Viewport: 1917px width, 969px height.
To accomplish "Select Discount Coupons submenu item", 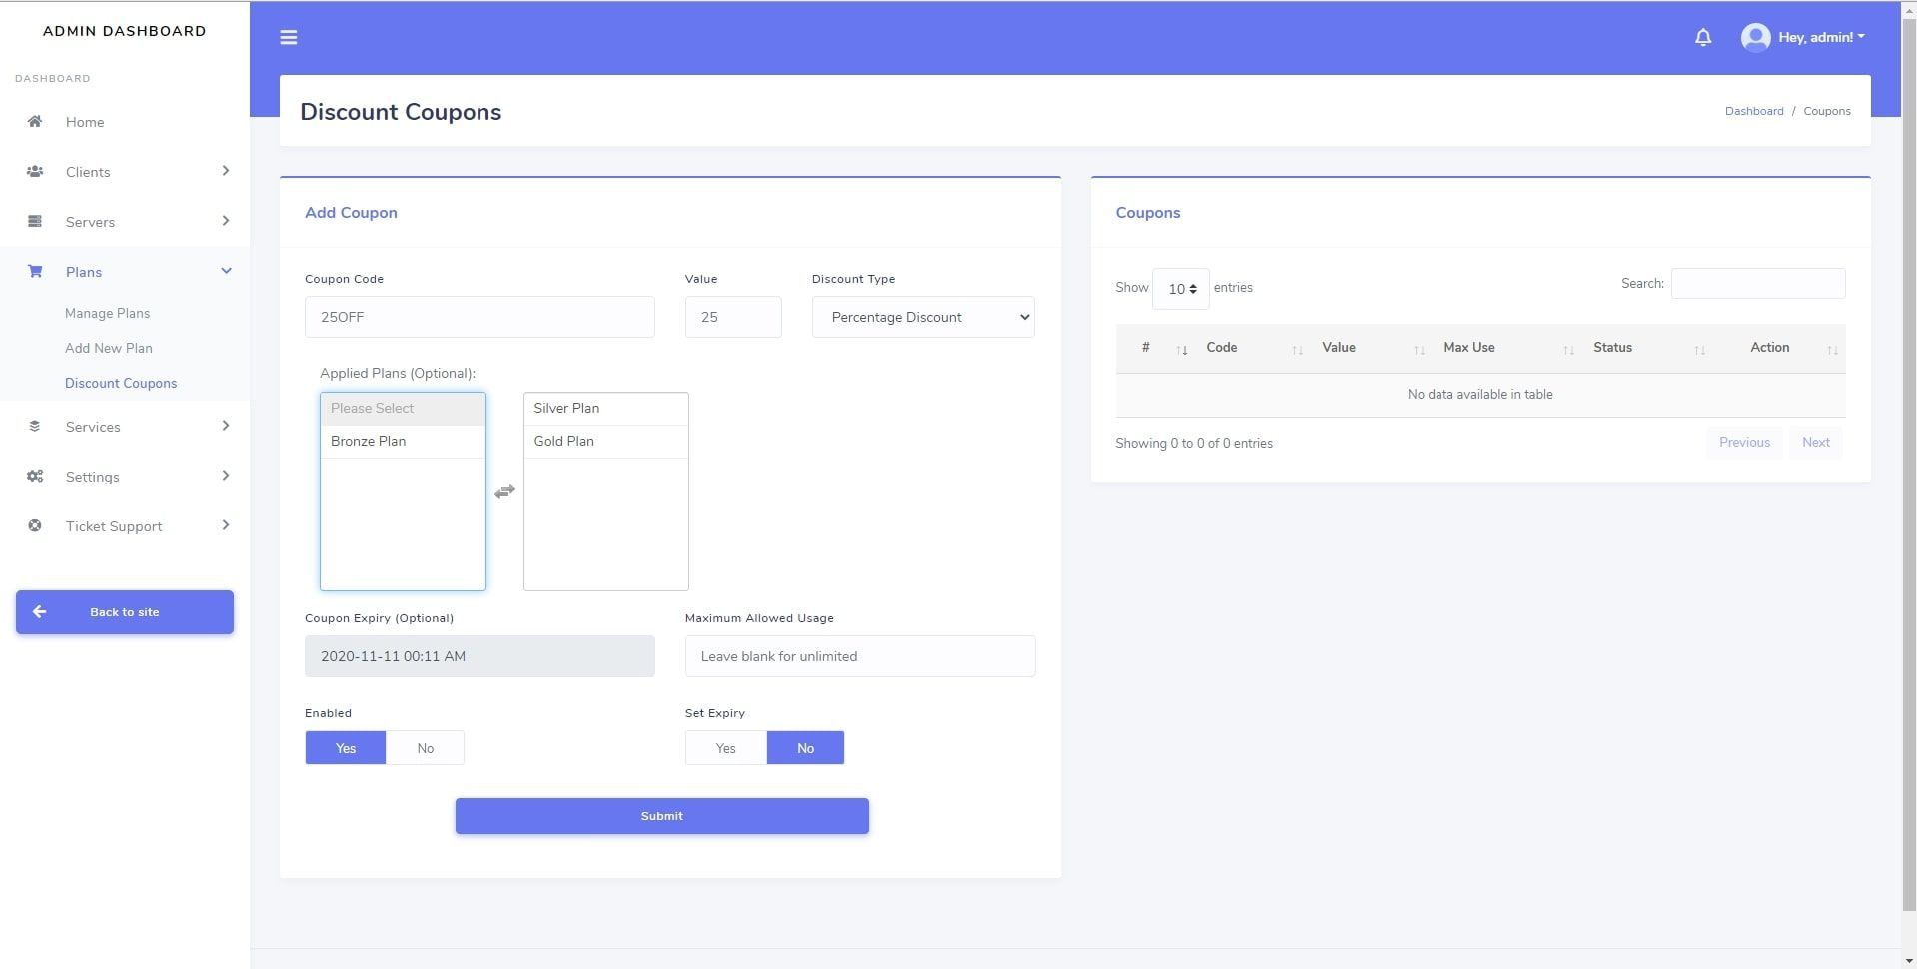I will tap(121, 383).
